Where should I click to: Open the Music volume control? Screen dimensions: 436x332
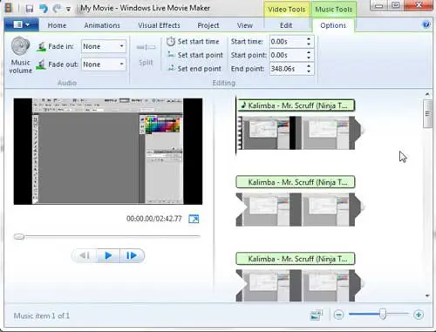[x=20, y=55]
